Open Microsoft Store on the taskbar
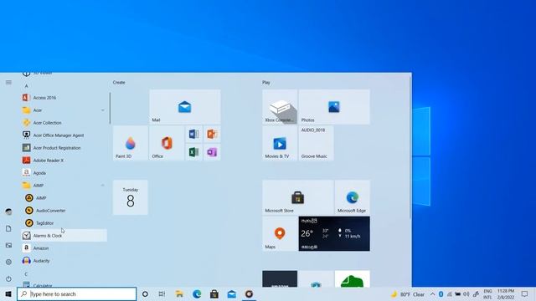This screenshot has width=536, height=301. (x=214, y=293)
